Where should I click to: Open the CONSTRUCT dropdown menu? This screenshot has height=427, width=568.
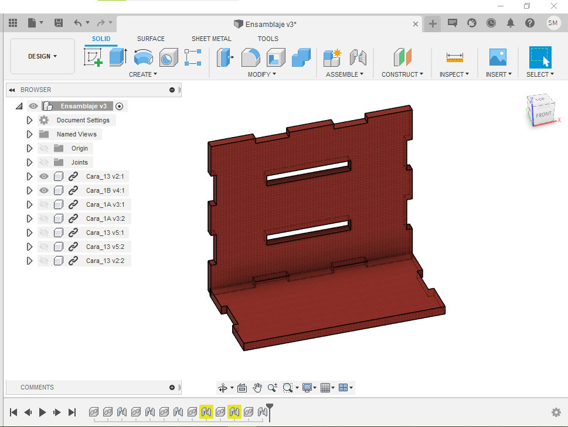pyautogui.click(x=402, y=74)
